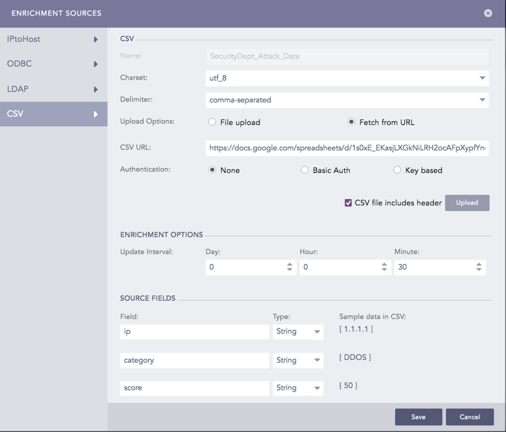Click the ip field name input
This screenshot has height=432, width=506.
pos(194,332)
